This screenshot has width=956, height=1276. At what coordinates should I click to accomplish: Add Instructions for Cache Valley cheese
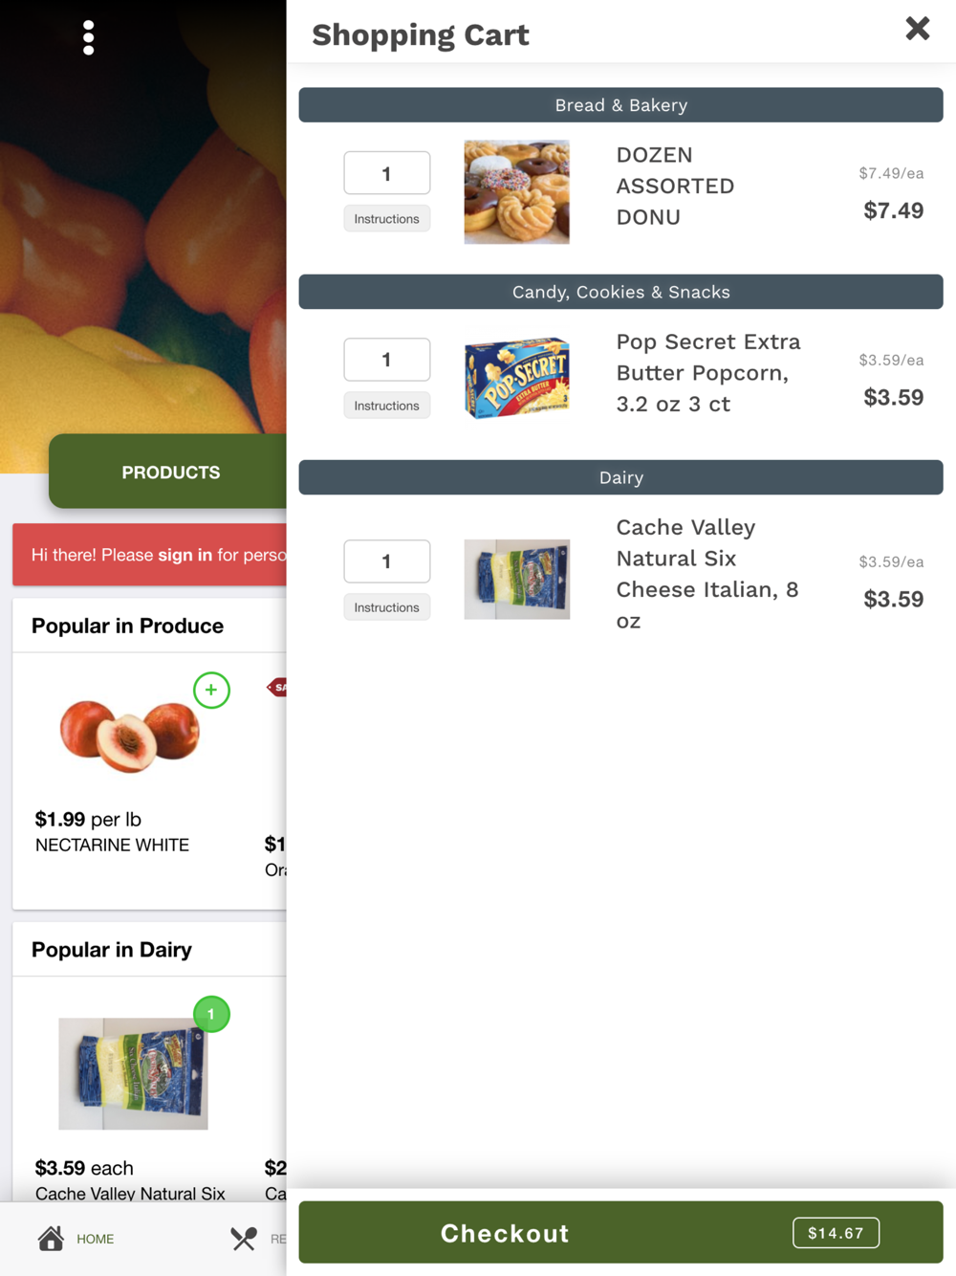(386, 607)
